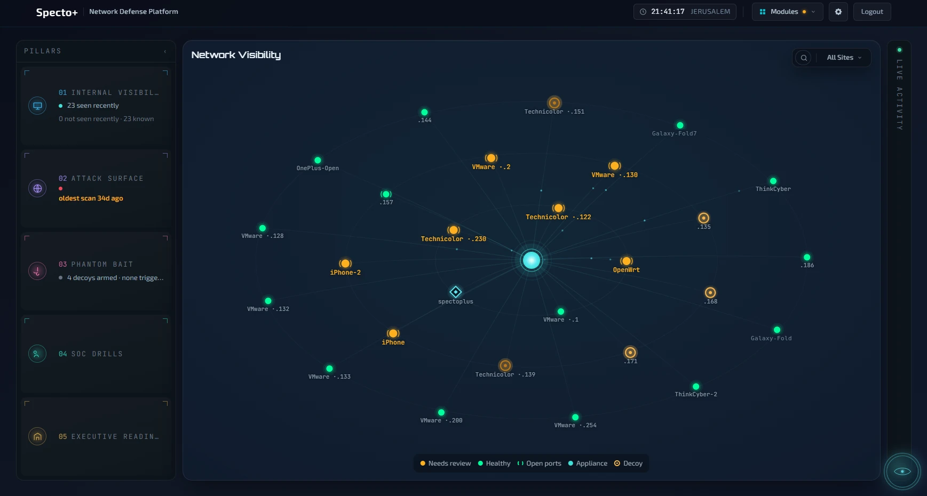Select the ThinkCyber node

pyautogui.click(x=773, y=181)
